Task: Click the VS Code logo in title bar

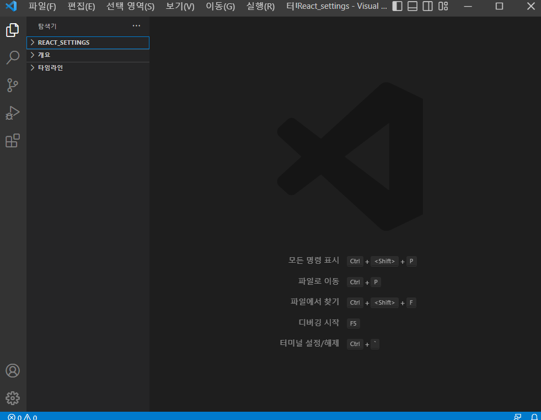Action: [x=11, y=6]
